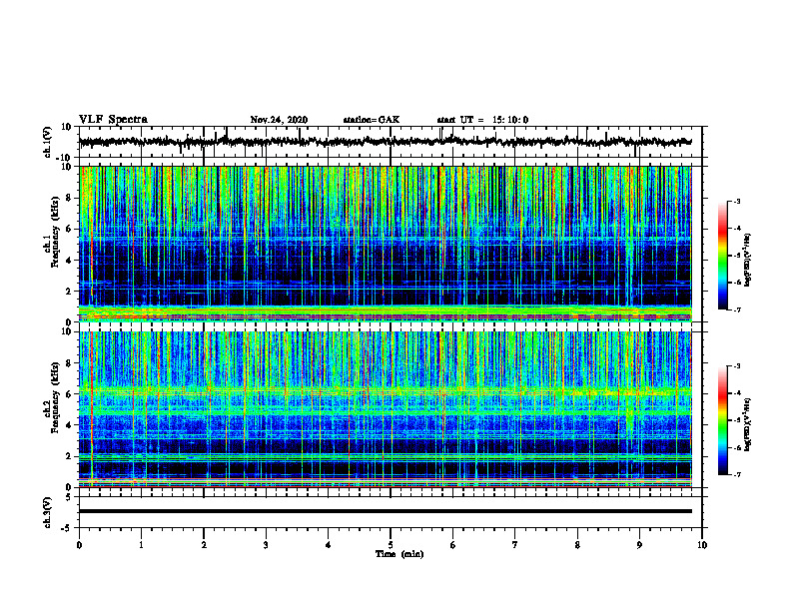The image size is (791, 611).
Task: Pick the ch.2 spectrogram color scale bar
Action: pos(722,420)
